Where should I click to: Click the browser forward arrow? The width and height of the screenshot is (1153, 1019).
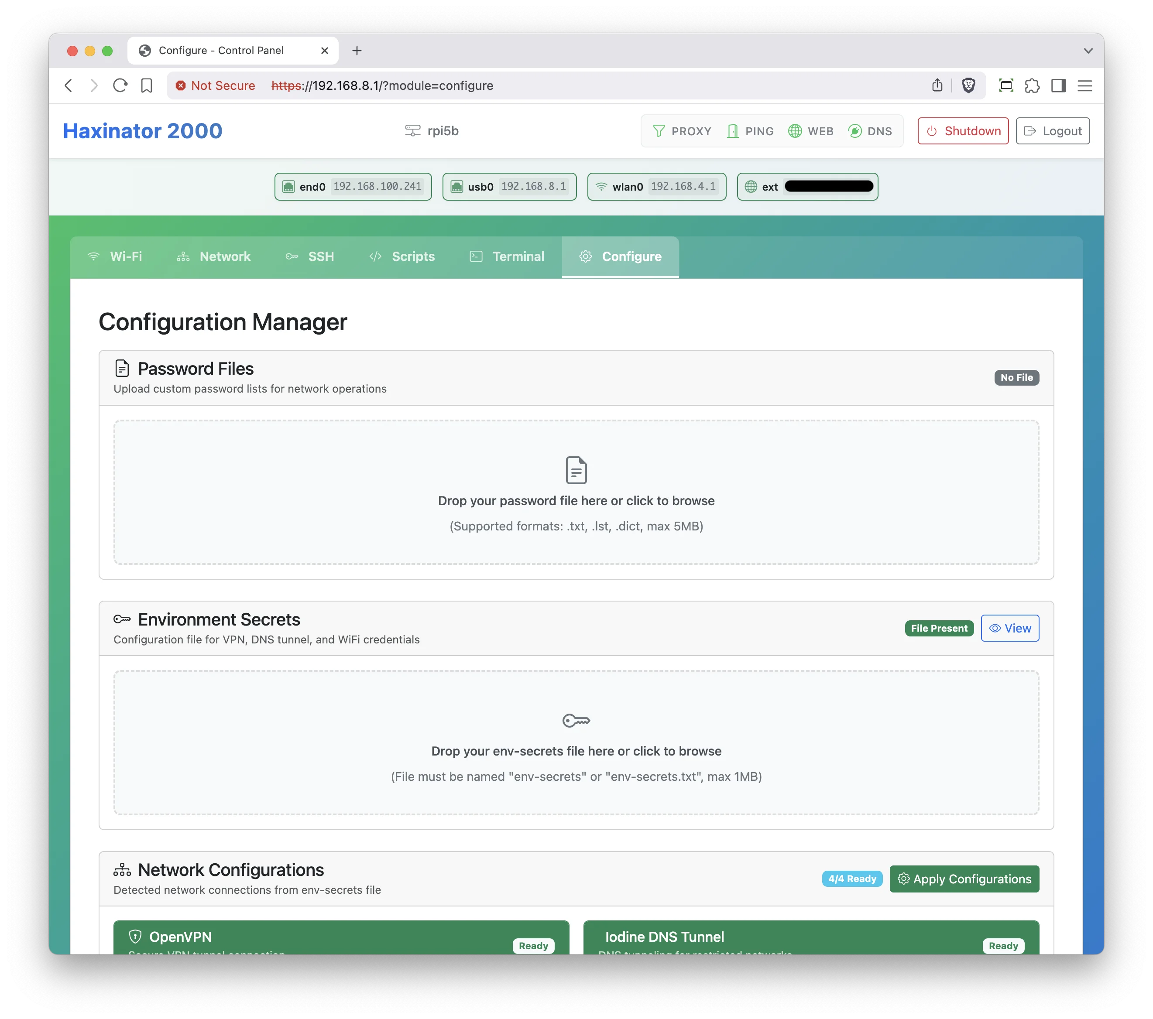tap(94, 85)
